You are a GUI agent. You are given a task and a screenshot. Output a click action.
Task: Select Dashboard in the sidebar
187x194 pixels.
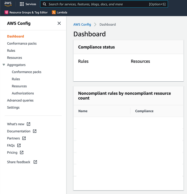15,36
